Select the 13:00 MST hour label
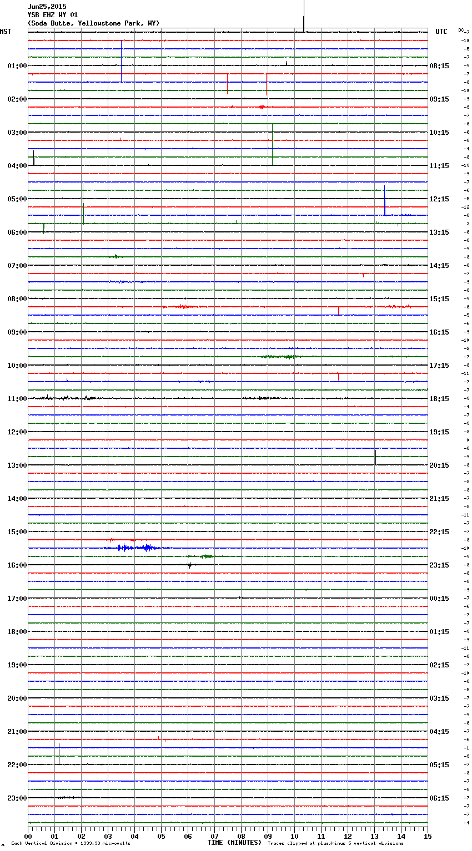472x851 pixels. click(17, 465)
